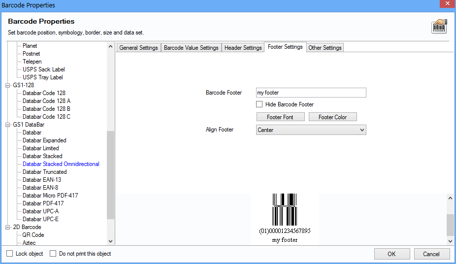Choose Databar EAN-13
456x264 pixels.
pos(42,180)
